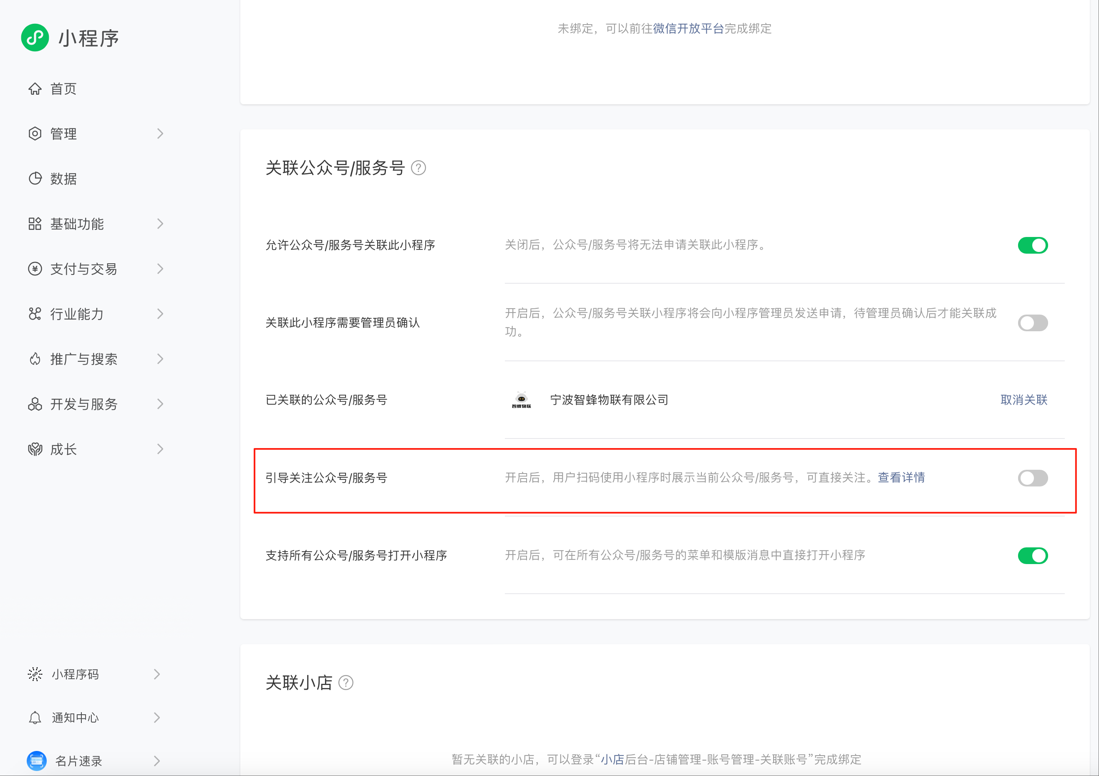The width and height of the screenshot is (1099, 776).
Task: Click the question mark beside 关联小店
Action: point(345,683)
